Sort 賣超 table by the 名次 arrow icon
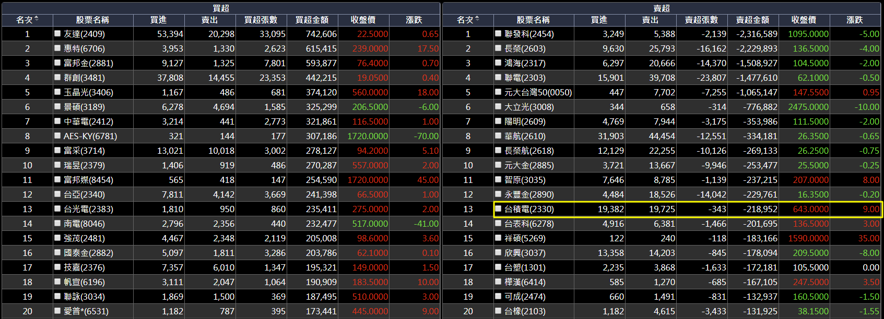 477,19
